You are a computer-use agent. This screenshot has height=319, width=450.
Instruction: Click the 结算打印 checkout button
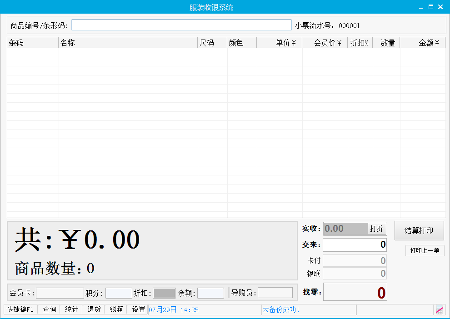point(419,230)
